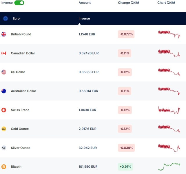Click the Canadian flag icon
Screen dimensions: 186x174
[x=4, y=53]
